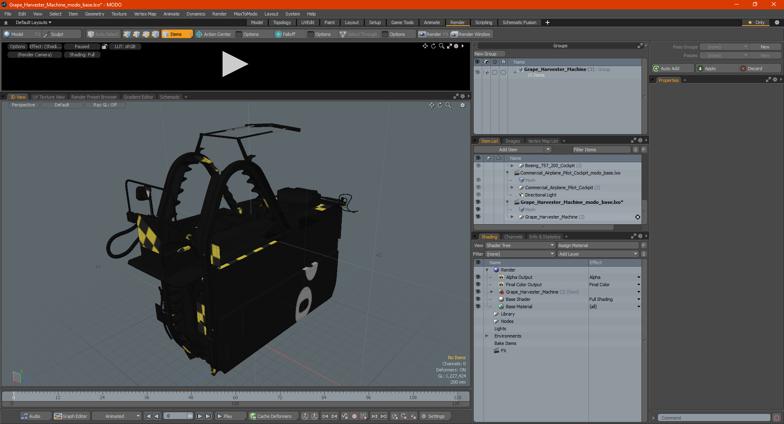Click layout settings gear at top right

pyautogui.click(x=777, y=22)
